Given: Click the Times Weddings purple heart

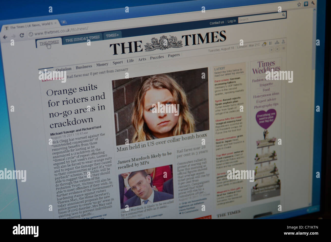Looking at the screenshot, I should (x=266, y=119).
